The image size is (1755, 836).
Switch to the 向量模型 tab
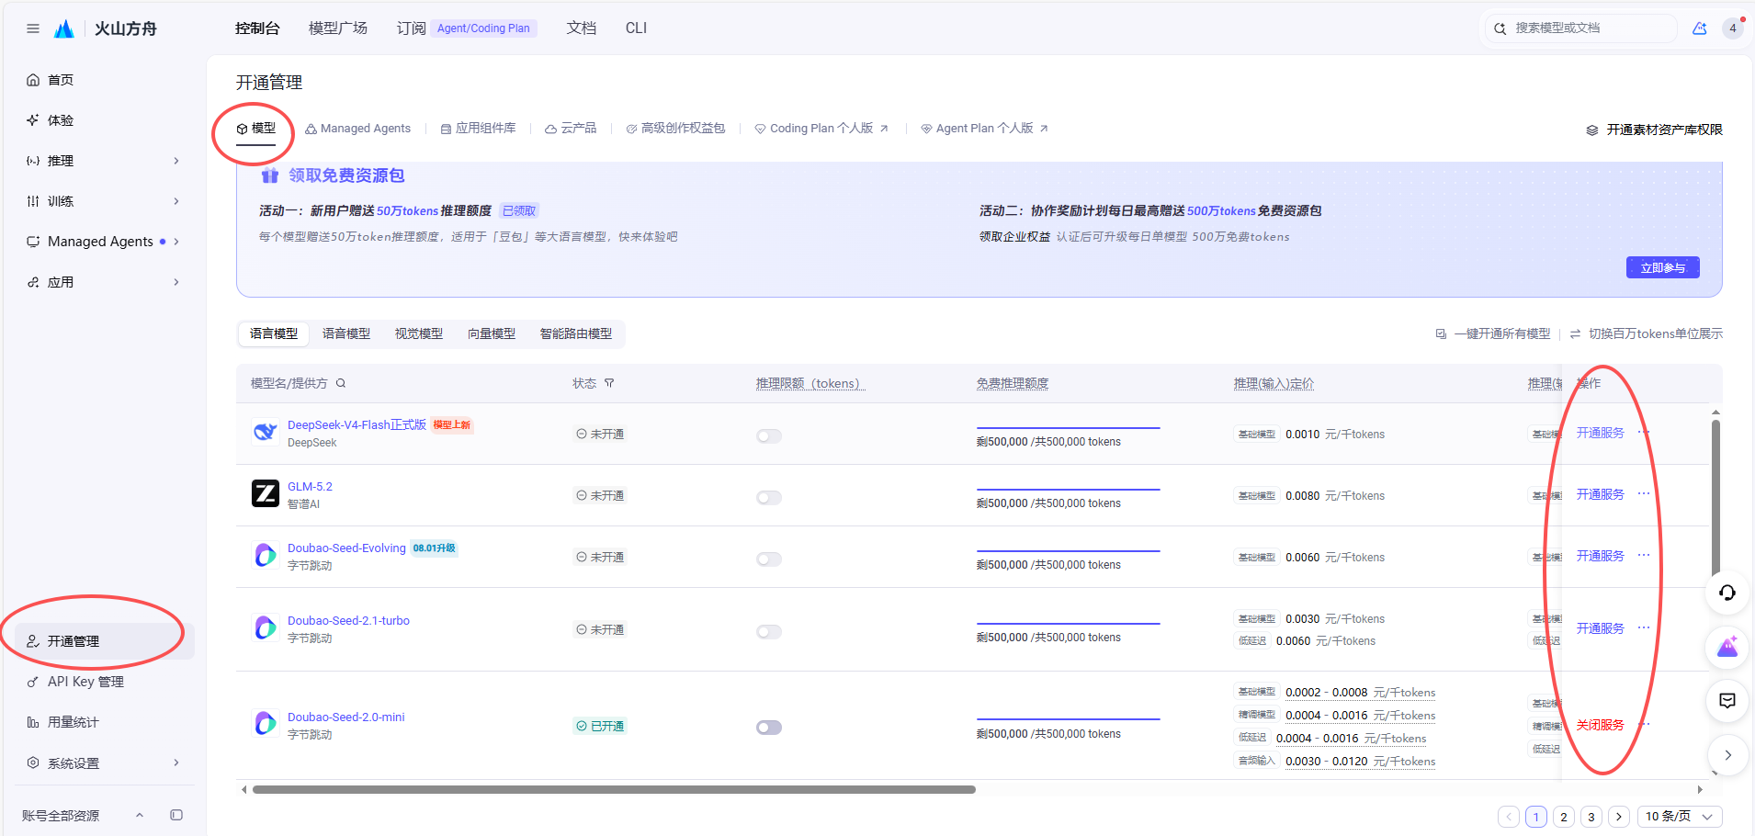(x=492, y=333)
